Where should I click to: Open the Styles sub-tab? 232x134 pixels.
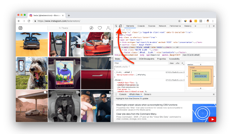click(x=118, y=59)
